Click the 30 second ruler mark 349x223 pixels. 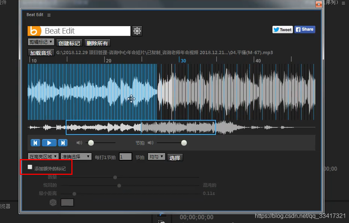coord(183,61)
